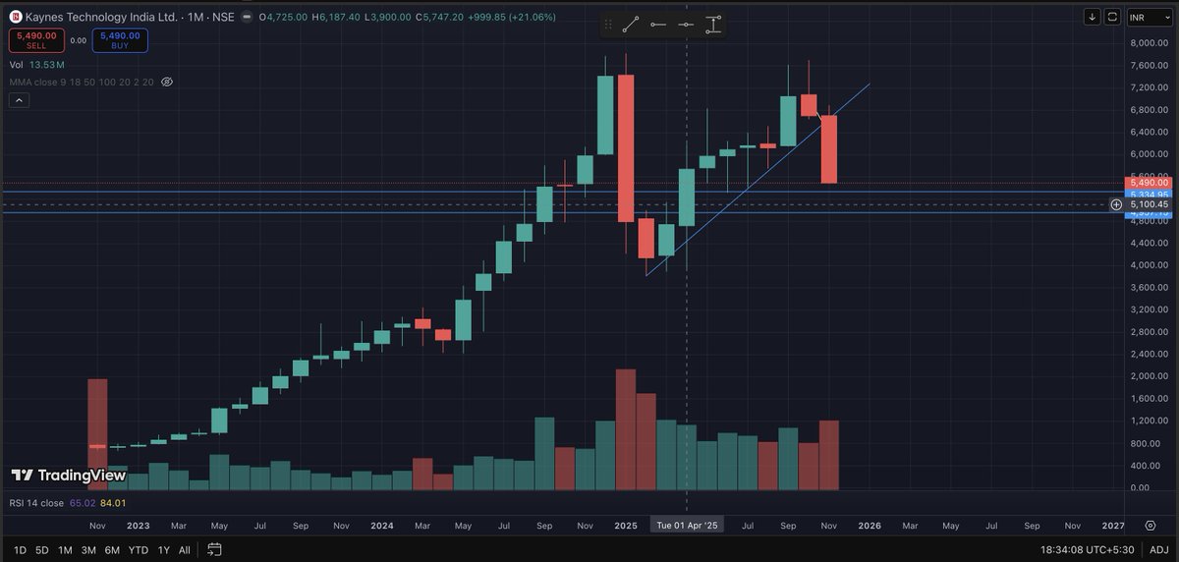1179x562 pixels.
Task: Click the 2,000.00 price axis level
Action: (1148, 376)
